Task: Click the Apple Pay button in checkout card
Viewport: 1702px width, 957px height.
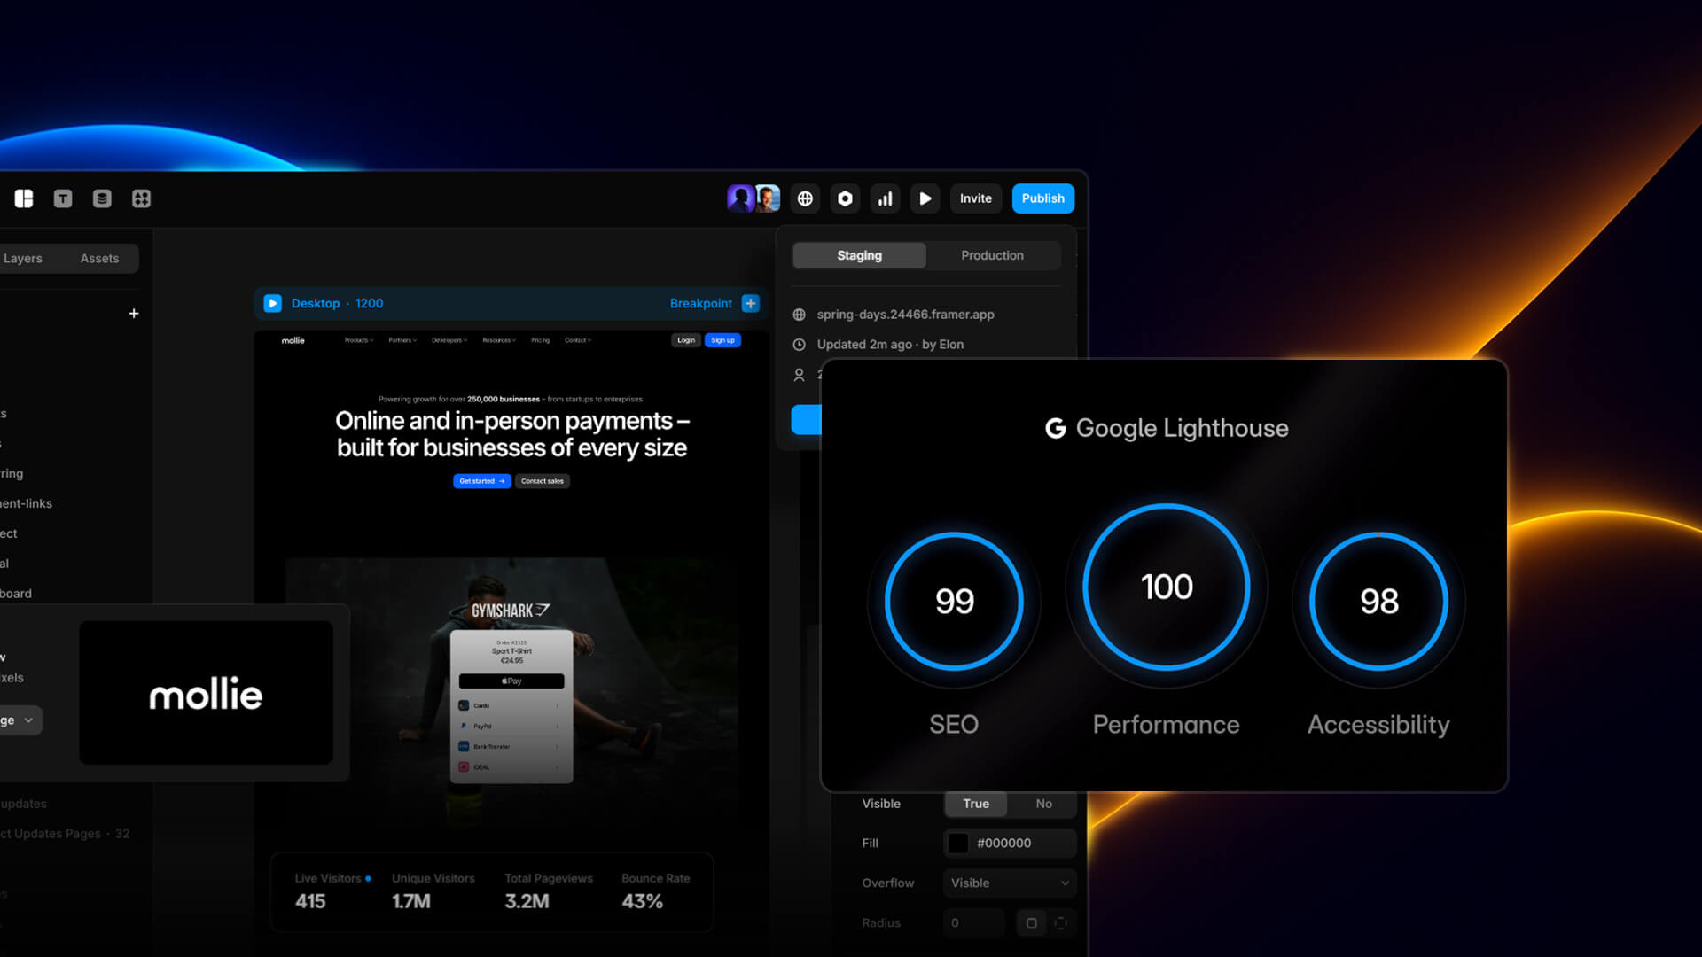Action: tap(511, 681)
